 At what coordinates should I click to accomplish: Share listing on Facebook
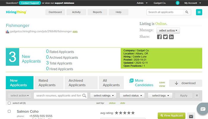coord(159,37)
